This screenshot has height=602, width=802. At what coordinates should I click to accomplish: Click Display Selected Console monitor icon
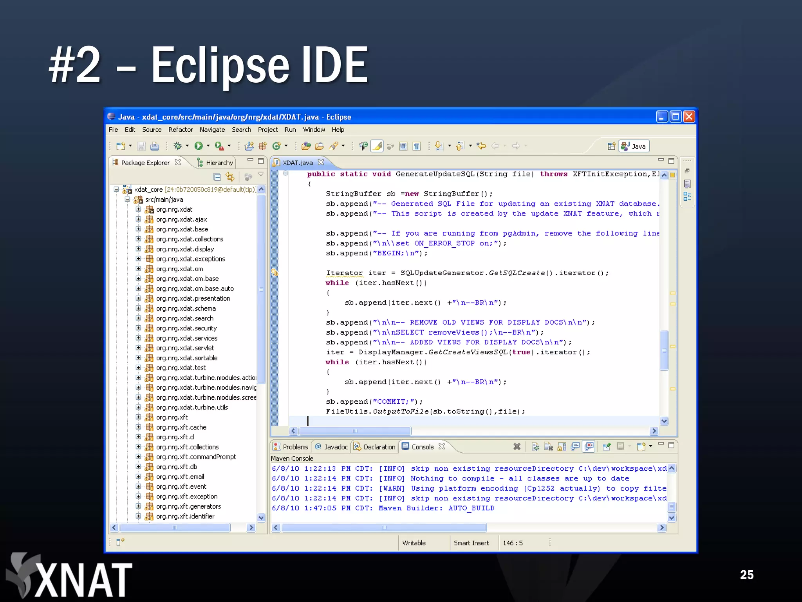620,446
